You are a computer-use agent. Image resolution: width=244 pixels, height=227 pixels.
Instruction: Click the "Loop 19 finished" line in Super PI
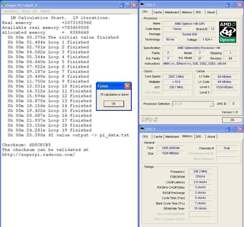tap(50, 130)
